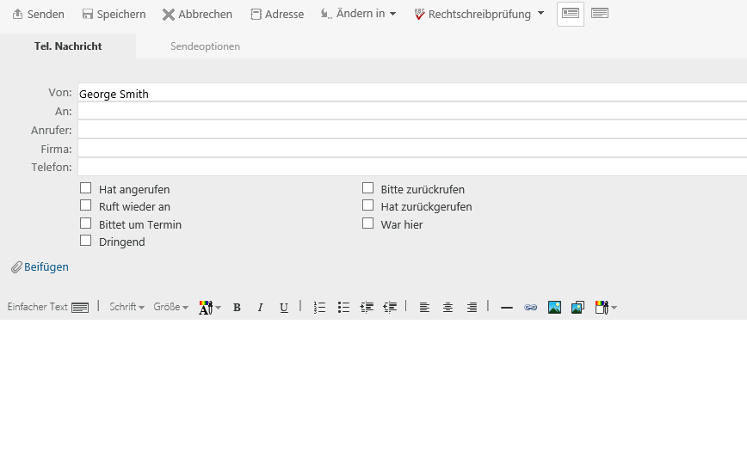Click the Abbrechen X icon

tap(168, 15)
